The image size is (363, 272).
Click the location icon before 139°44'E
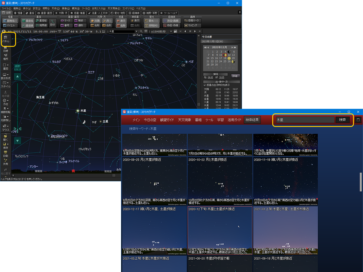click(60, 31)
